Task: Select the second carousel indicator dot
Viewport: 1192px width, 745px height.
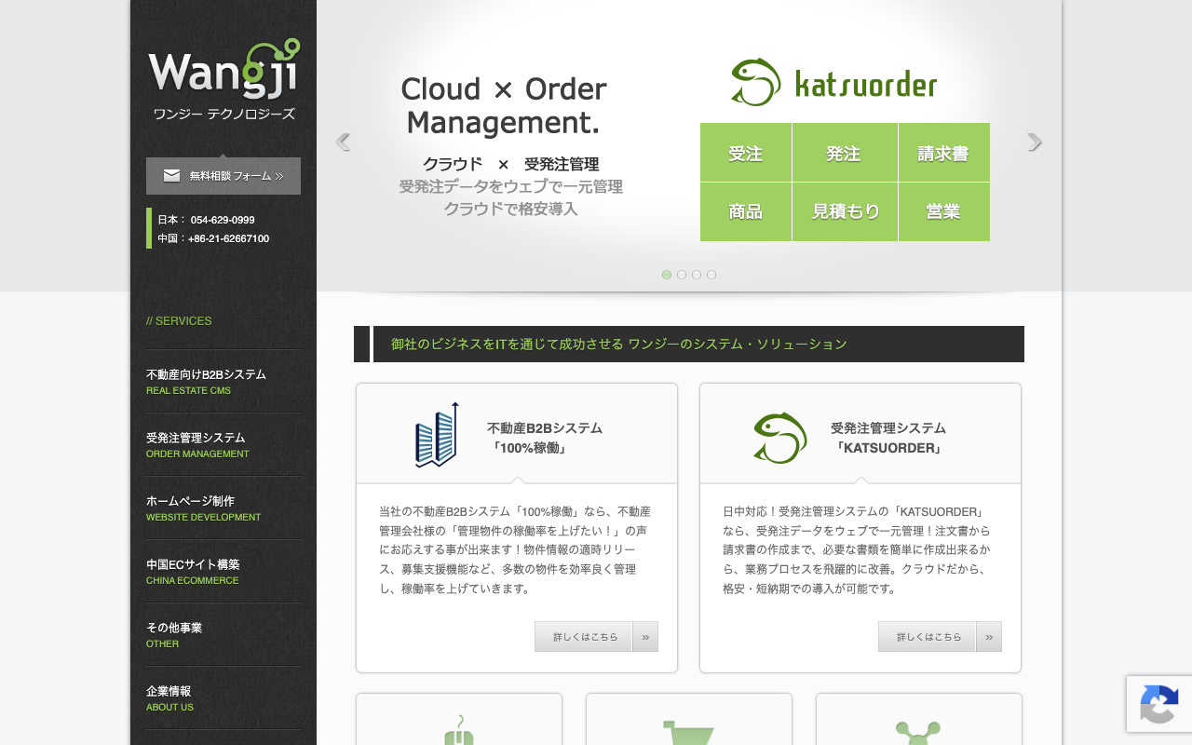Action: [682, 275]
